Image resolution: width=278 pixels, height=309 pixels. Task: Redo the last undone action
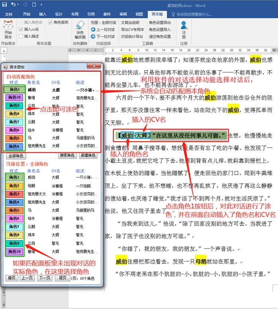[x=25, y=4]
